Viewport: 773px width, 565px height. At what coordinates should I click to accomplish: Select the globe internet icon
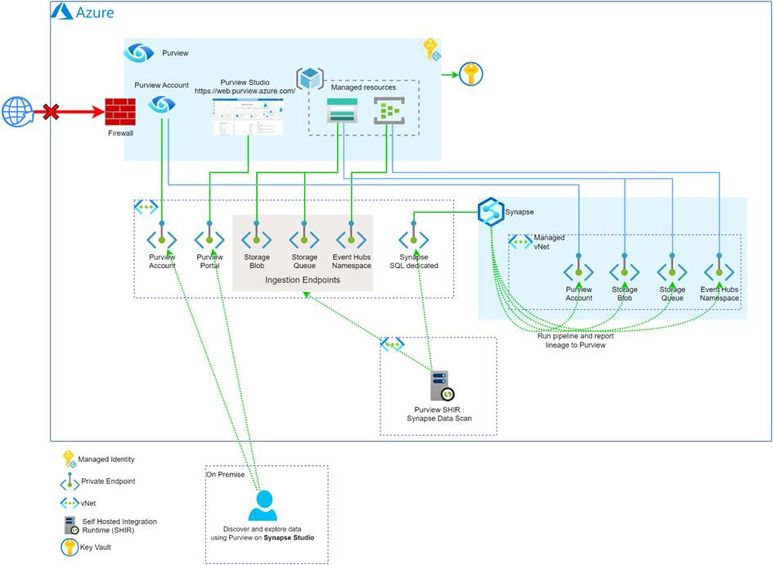point(15,110)
